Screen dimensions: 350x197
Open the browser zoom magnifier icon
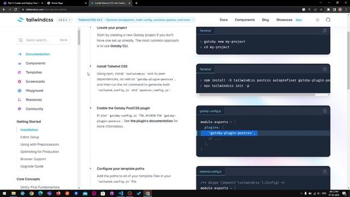pos(310,10)
